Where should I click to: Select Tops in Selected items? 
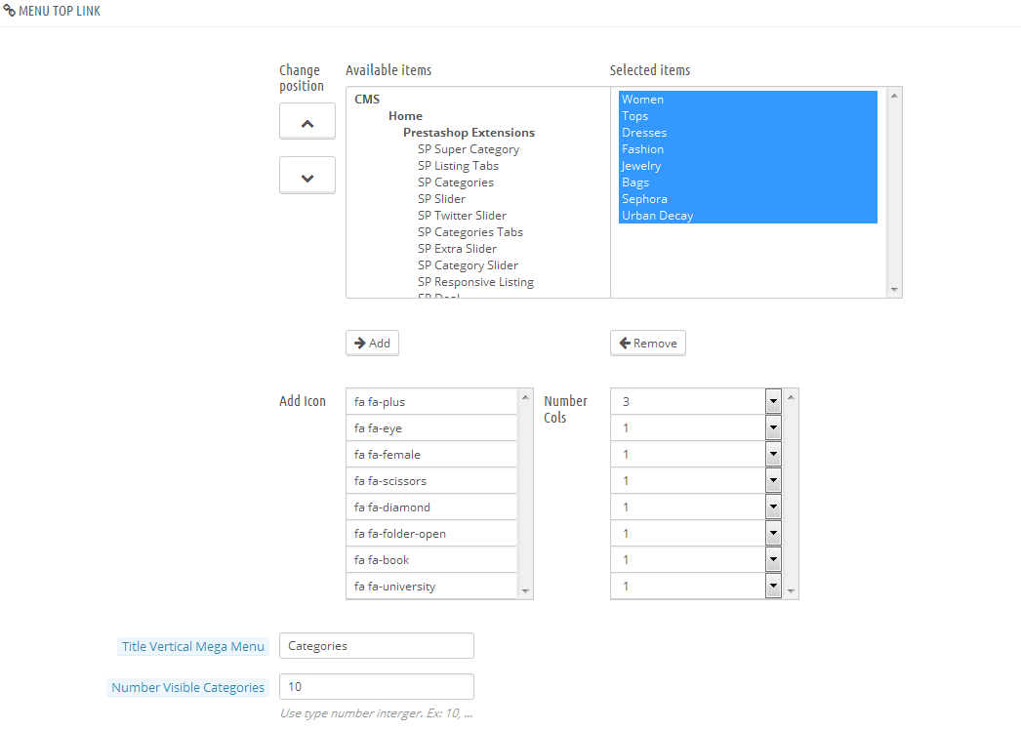748,116
